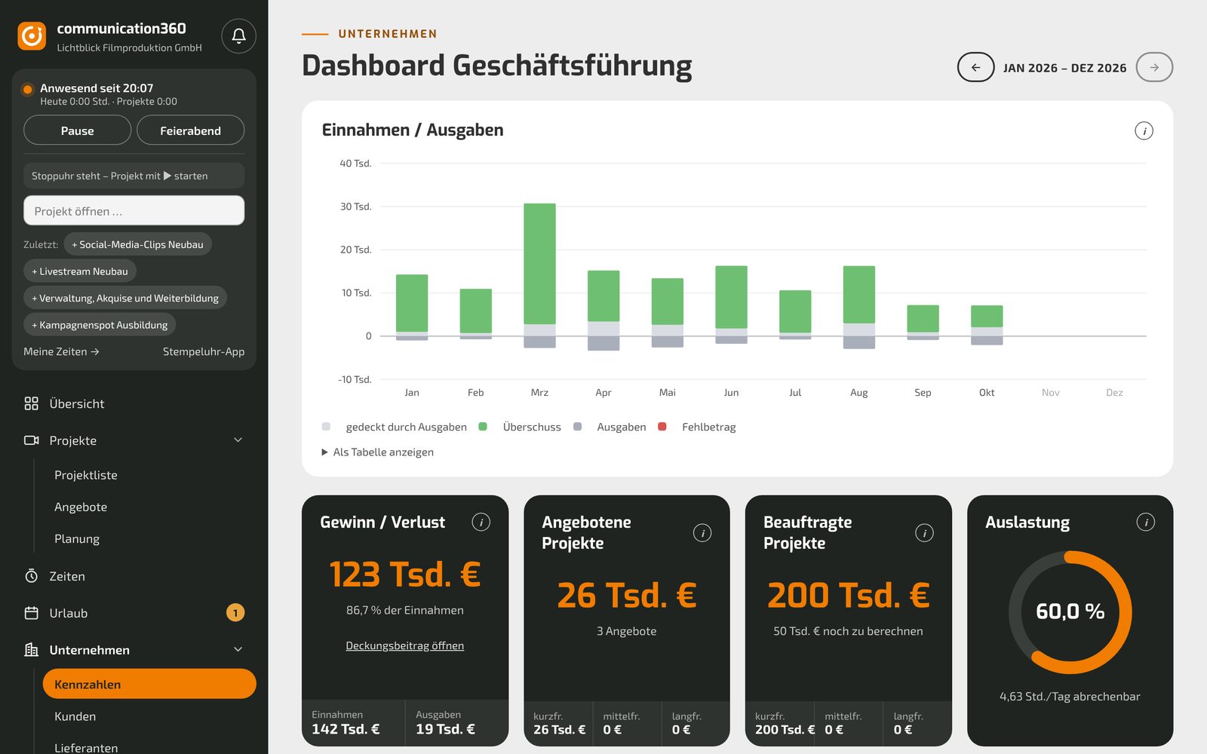This screenshot has width=1207, height=754.
Task: Open Kunden in the sidebar
Action: [x=75, y=716]
